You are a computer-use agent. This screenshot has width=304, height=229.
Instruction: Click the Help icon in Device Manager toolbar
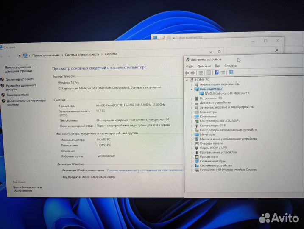217,73
